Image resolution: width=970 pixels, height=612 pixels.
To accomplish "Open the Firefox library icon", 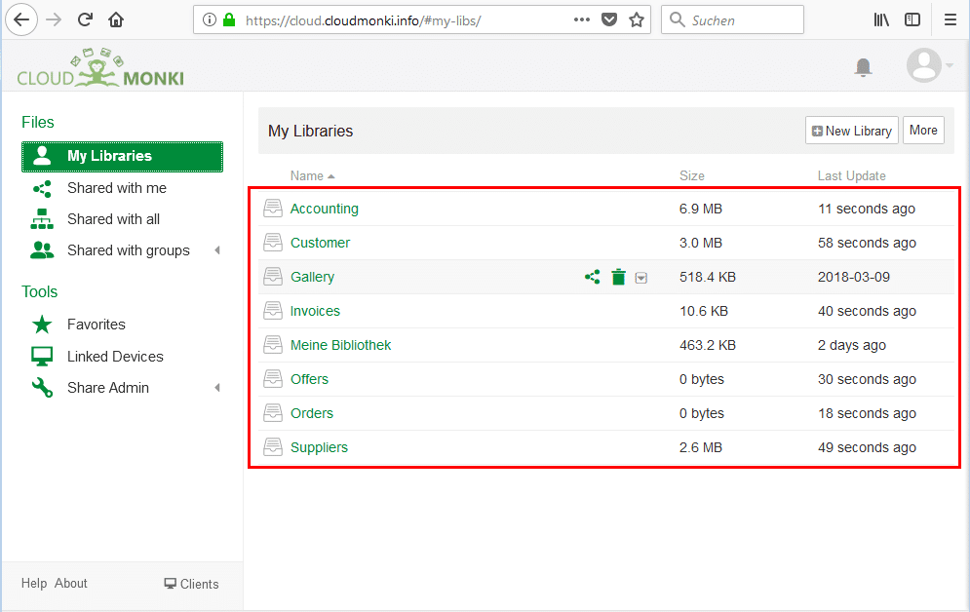I will [x=881, y=19].
